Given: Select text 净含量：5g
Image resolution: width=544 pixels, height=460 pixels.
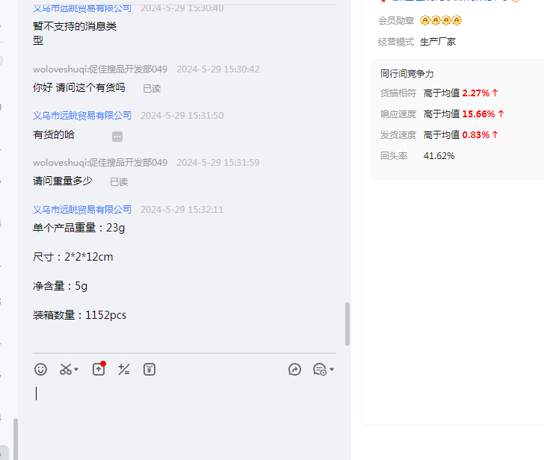Looking at the screenshot, I should (x=60, y=286).
